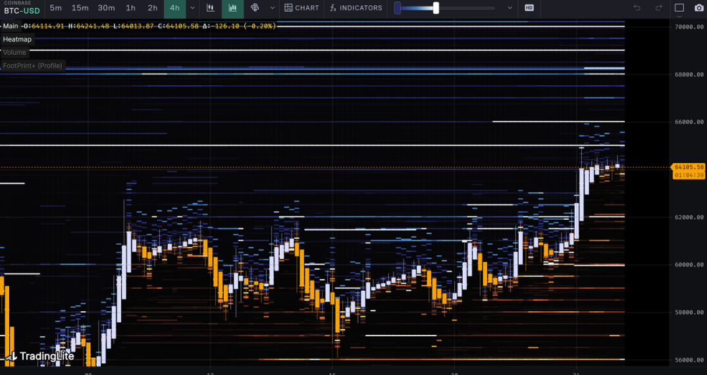
Task: Toggle the Heatmap layer
Action: [x=17, y=39]
